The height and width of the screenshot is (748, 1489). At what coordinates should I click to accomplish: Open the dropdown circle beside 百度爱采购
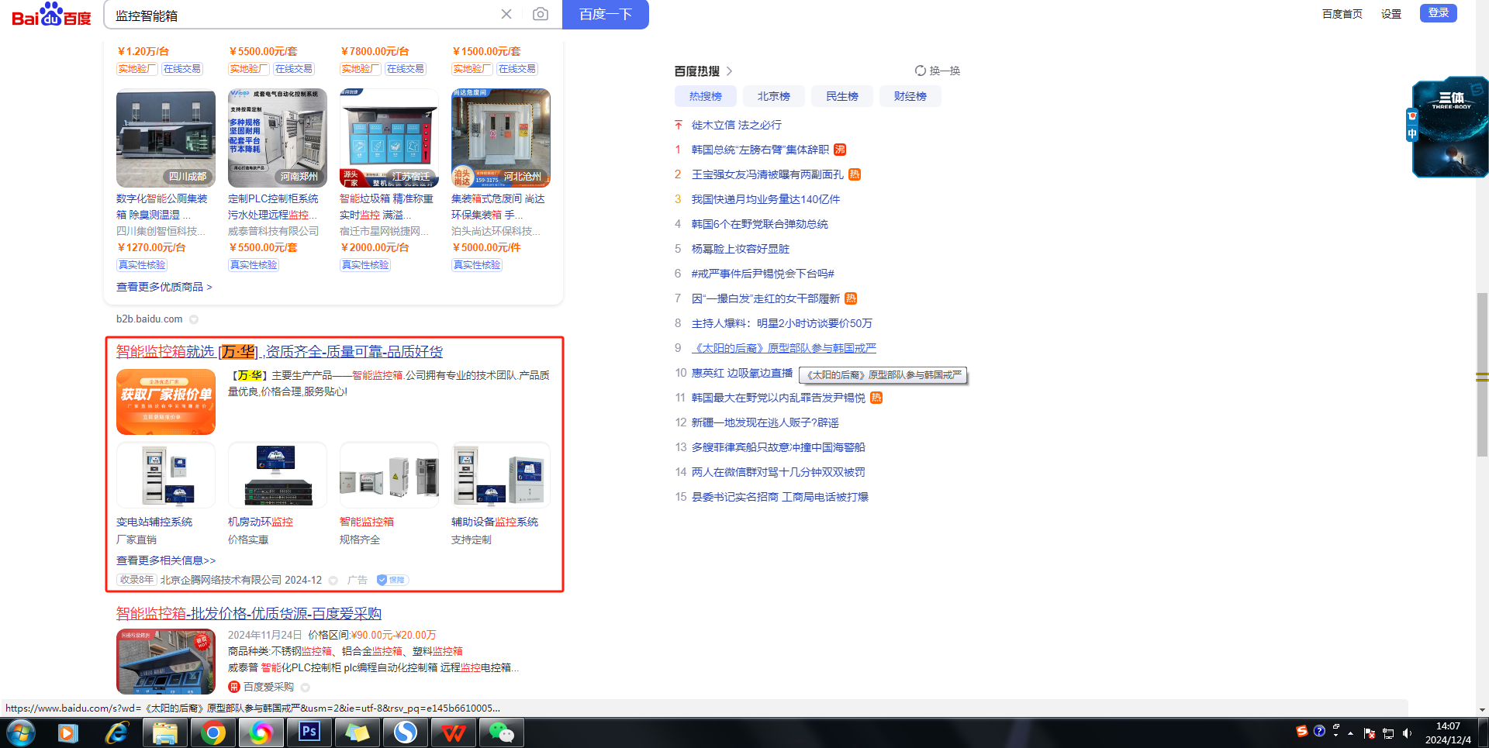(x=305, y=688)
